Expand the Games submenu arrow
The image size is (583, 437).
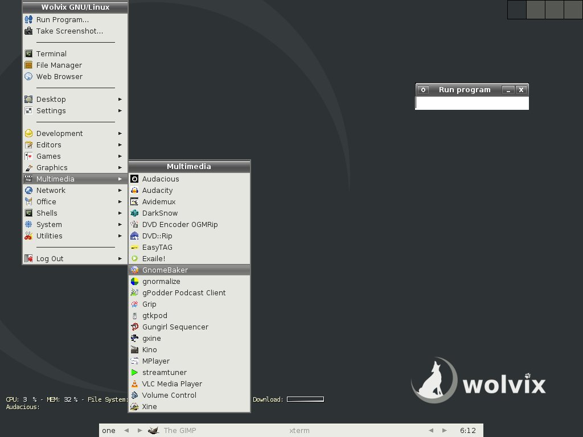pyautogui.click(x=120, y=156)
